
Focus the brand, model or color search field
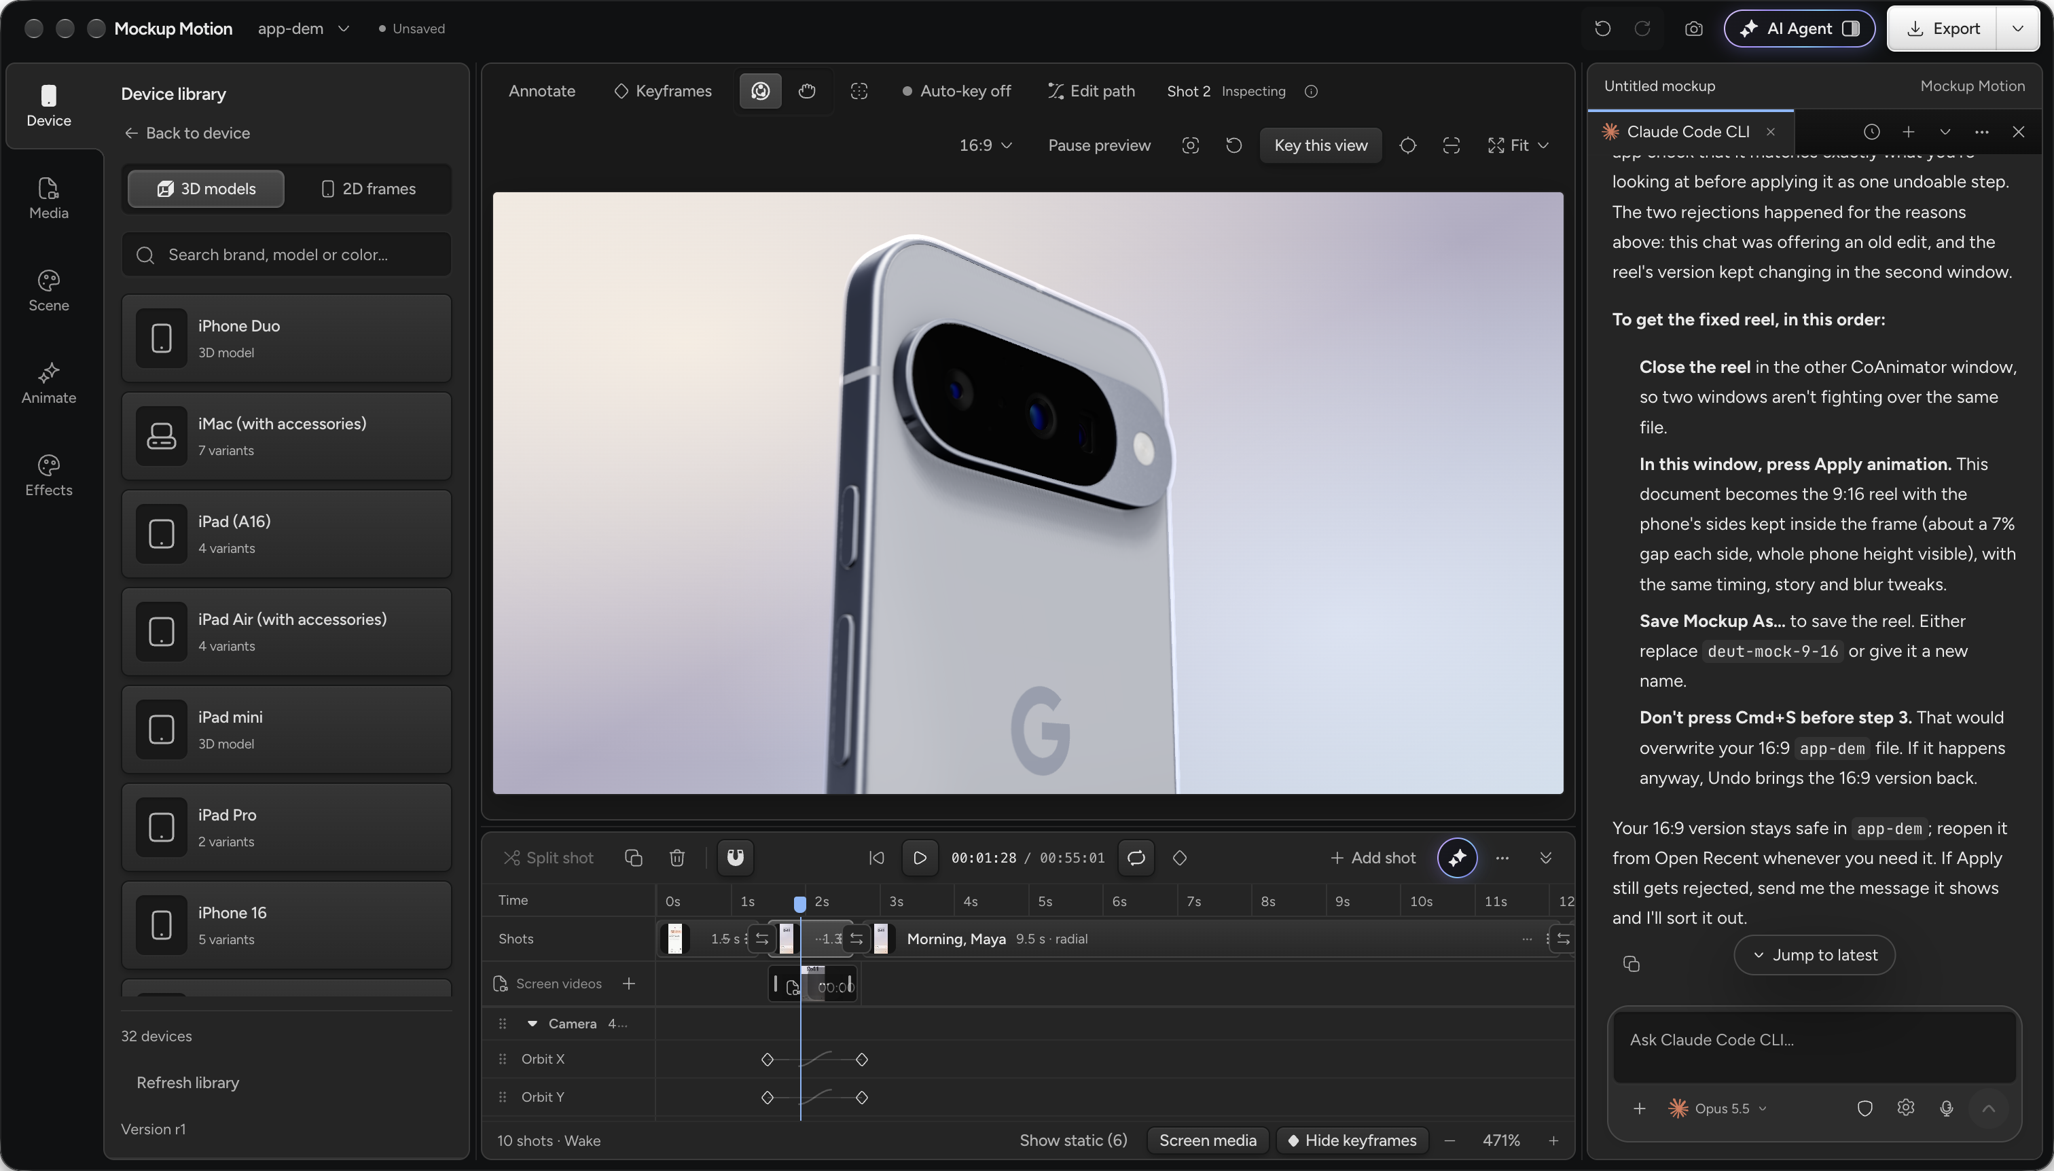pyautogui.click(x=287, y=255)
